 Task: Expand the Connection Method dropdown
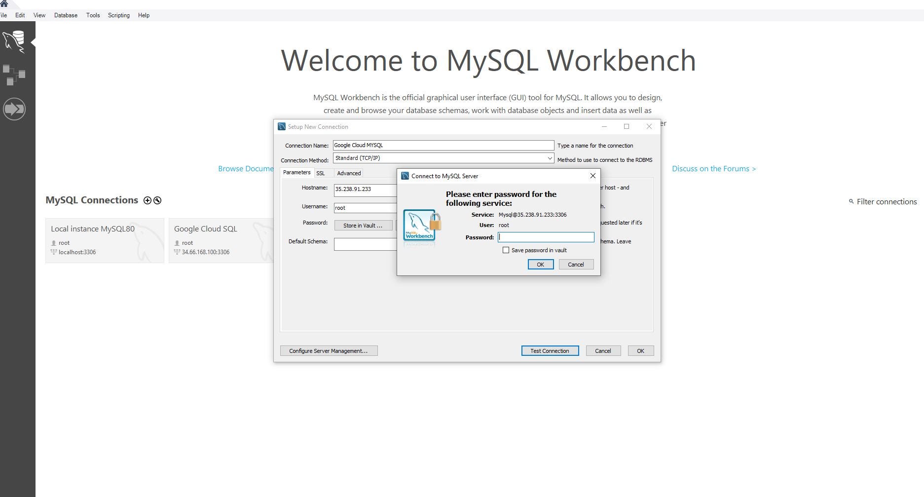(550, 158)
